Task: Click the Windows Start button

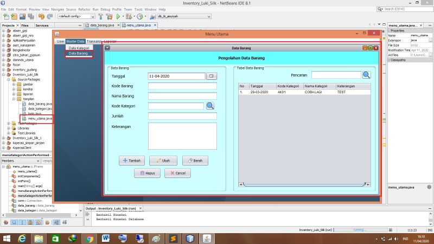Action: (6, 239)
